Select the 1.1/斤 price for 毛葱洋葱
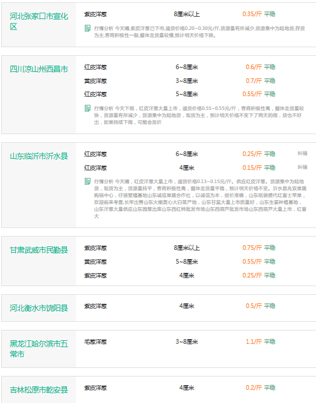Screen dimensions: 316x403 coord(254,341)
